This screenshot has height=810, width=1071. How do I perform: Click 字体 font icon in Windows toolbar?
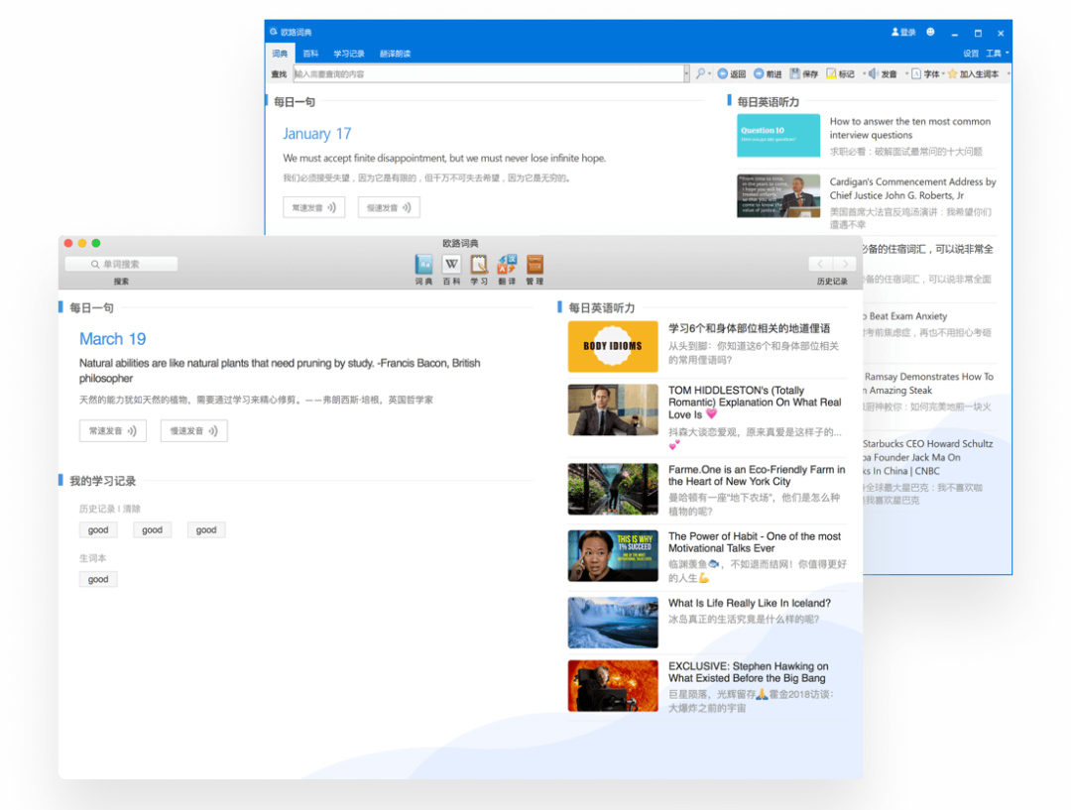pos(916,73)
